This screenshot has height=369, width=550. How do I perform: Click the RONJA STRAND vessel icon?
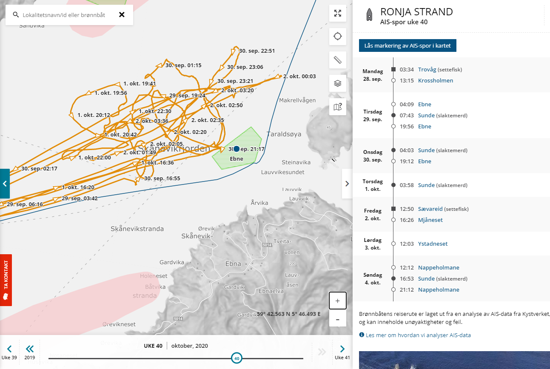[x=369, y=15]
